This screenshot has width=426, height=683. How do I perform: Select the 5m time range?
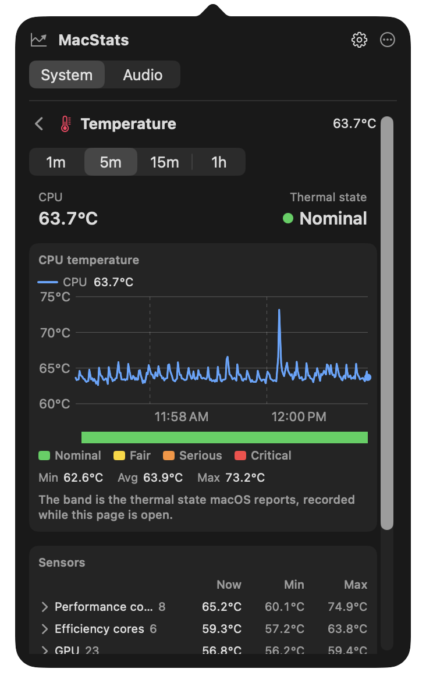pos(111,162)
